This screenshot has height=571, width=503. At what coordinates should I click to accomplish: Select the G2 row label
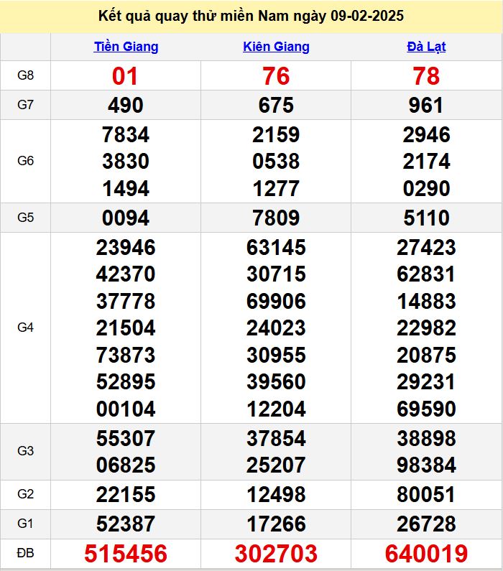(25, 494)
